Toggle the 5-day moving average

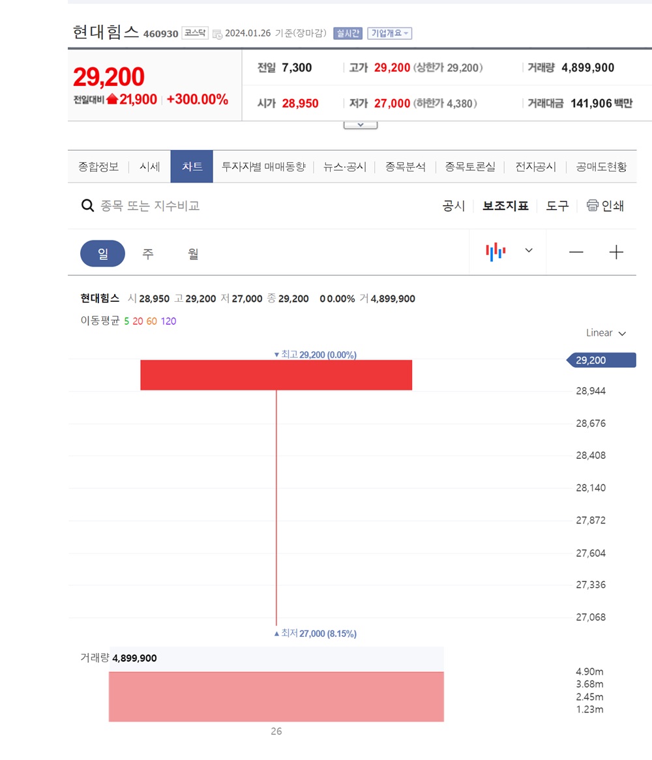(x=126, y=321)
